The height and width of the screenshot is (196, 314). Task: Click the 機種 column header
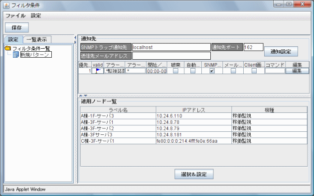pyautogui.click(x=270, y=109)
